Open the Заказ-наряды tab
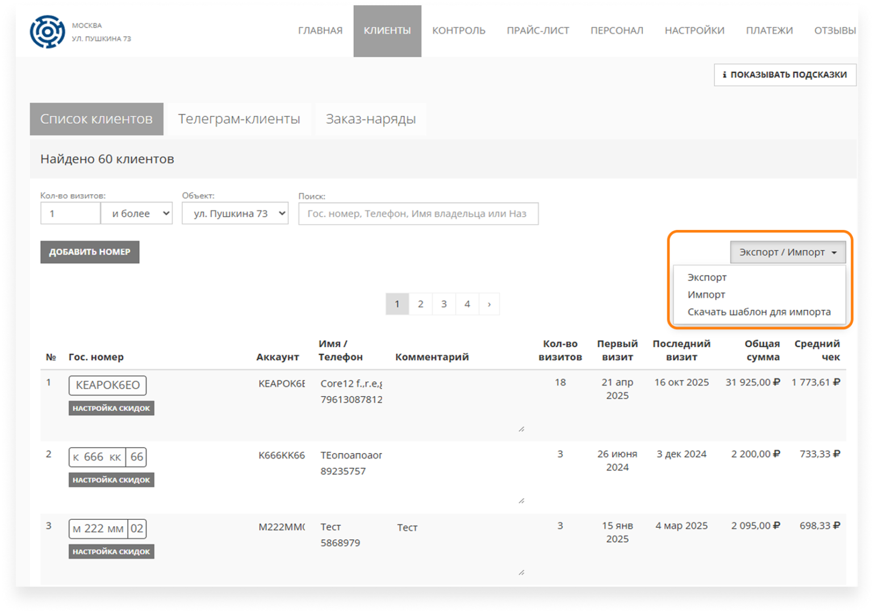Screen dimensions: 874x613 [x=370, y=119]
